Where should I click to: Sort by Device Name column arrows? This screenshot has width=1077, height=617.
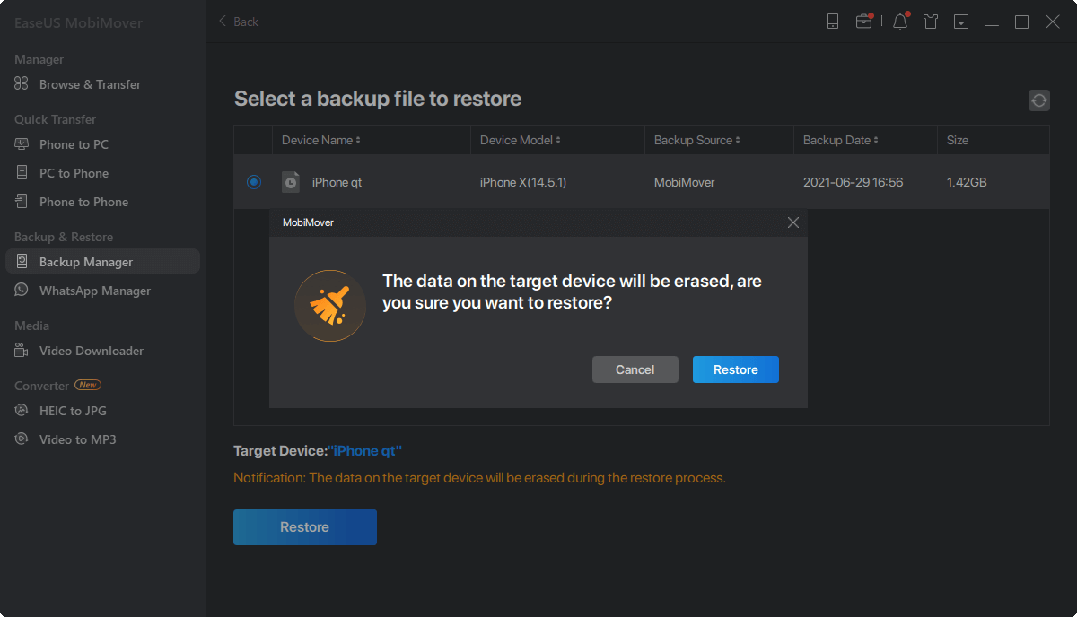(x=358, y=141)
